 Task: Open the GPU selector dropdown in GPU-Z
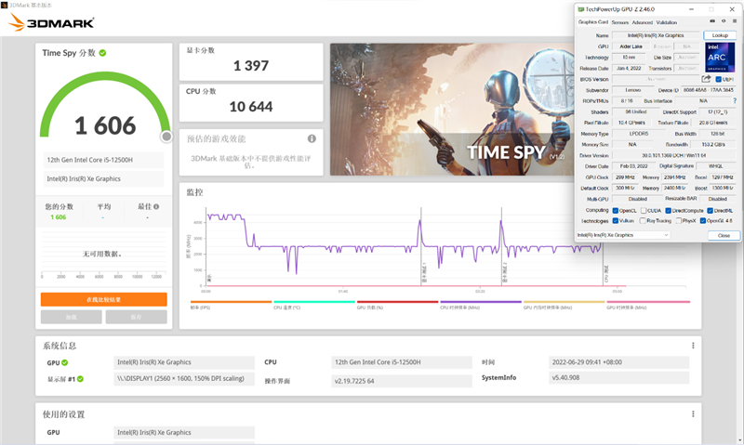623,235
